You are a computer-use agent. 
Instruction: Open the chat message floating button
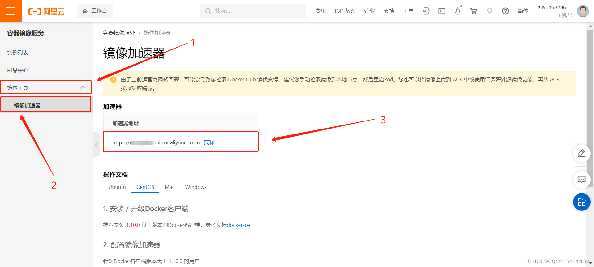[582, 180]
